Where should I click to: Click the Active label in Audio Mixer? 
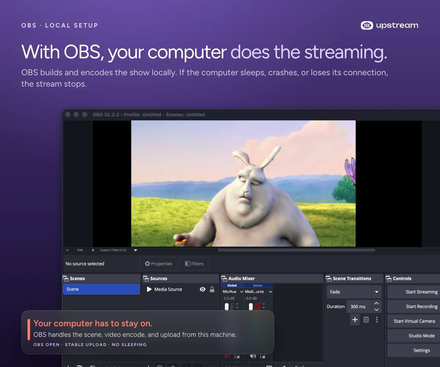point(258,285)
